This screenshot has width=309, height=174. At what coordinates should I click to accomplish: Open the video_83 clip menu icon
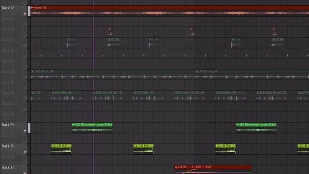click(32, 8)
